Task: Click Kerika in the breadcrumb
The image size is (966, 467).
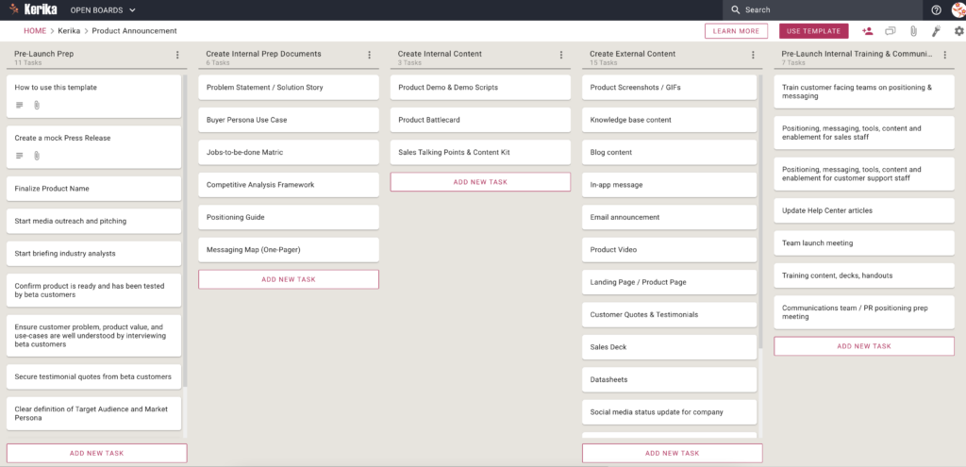Action: 69,31
